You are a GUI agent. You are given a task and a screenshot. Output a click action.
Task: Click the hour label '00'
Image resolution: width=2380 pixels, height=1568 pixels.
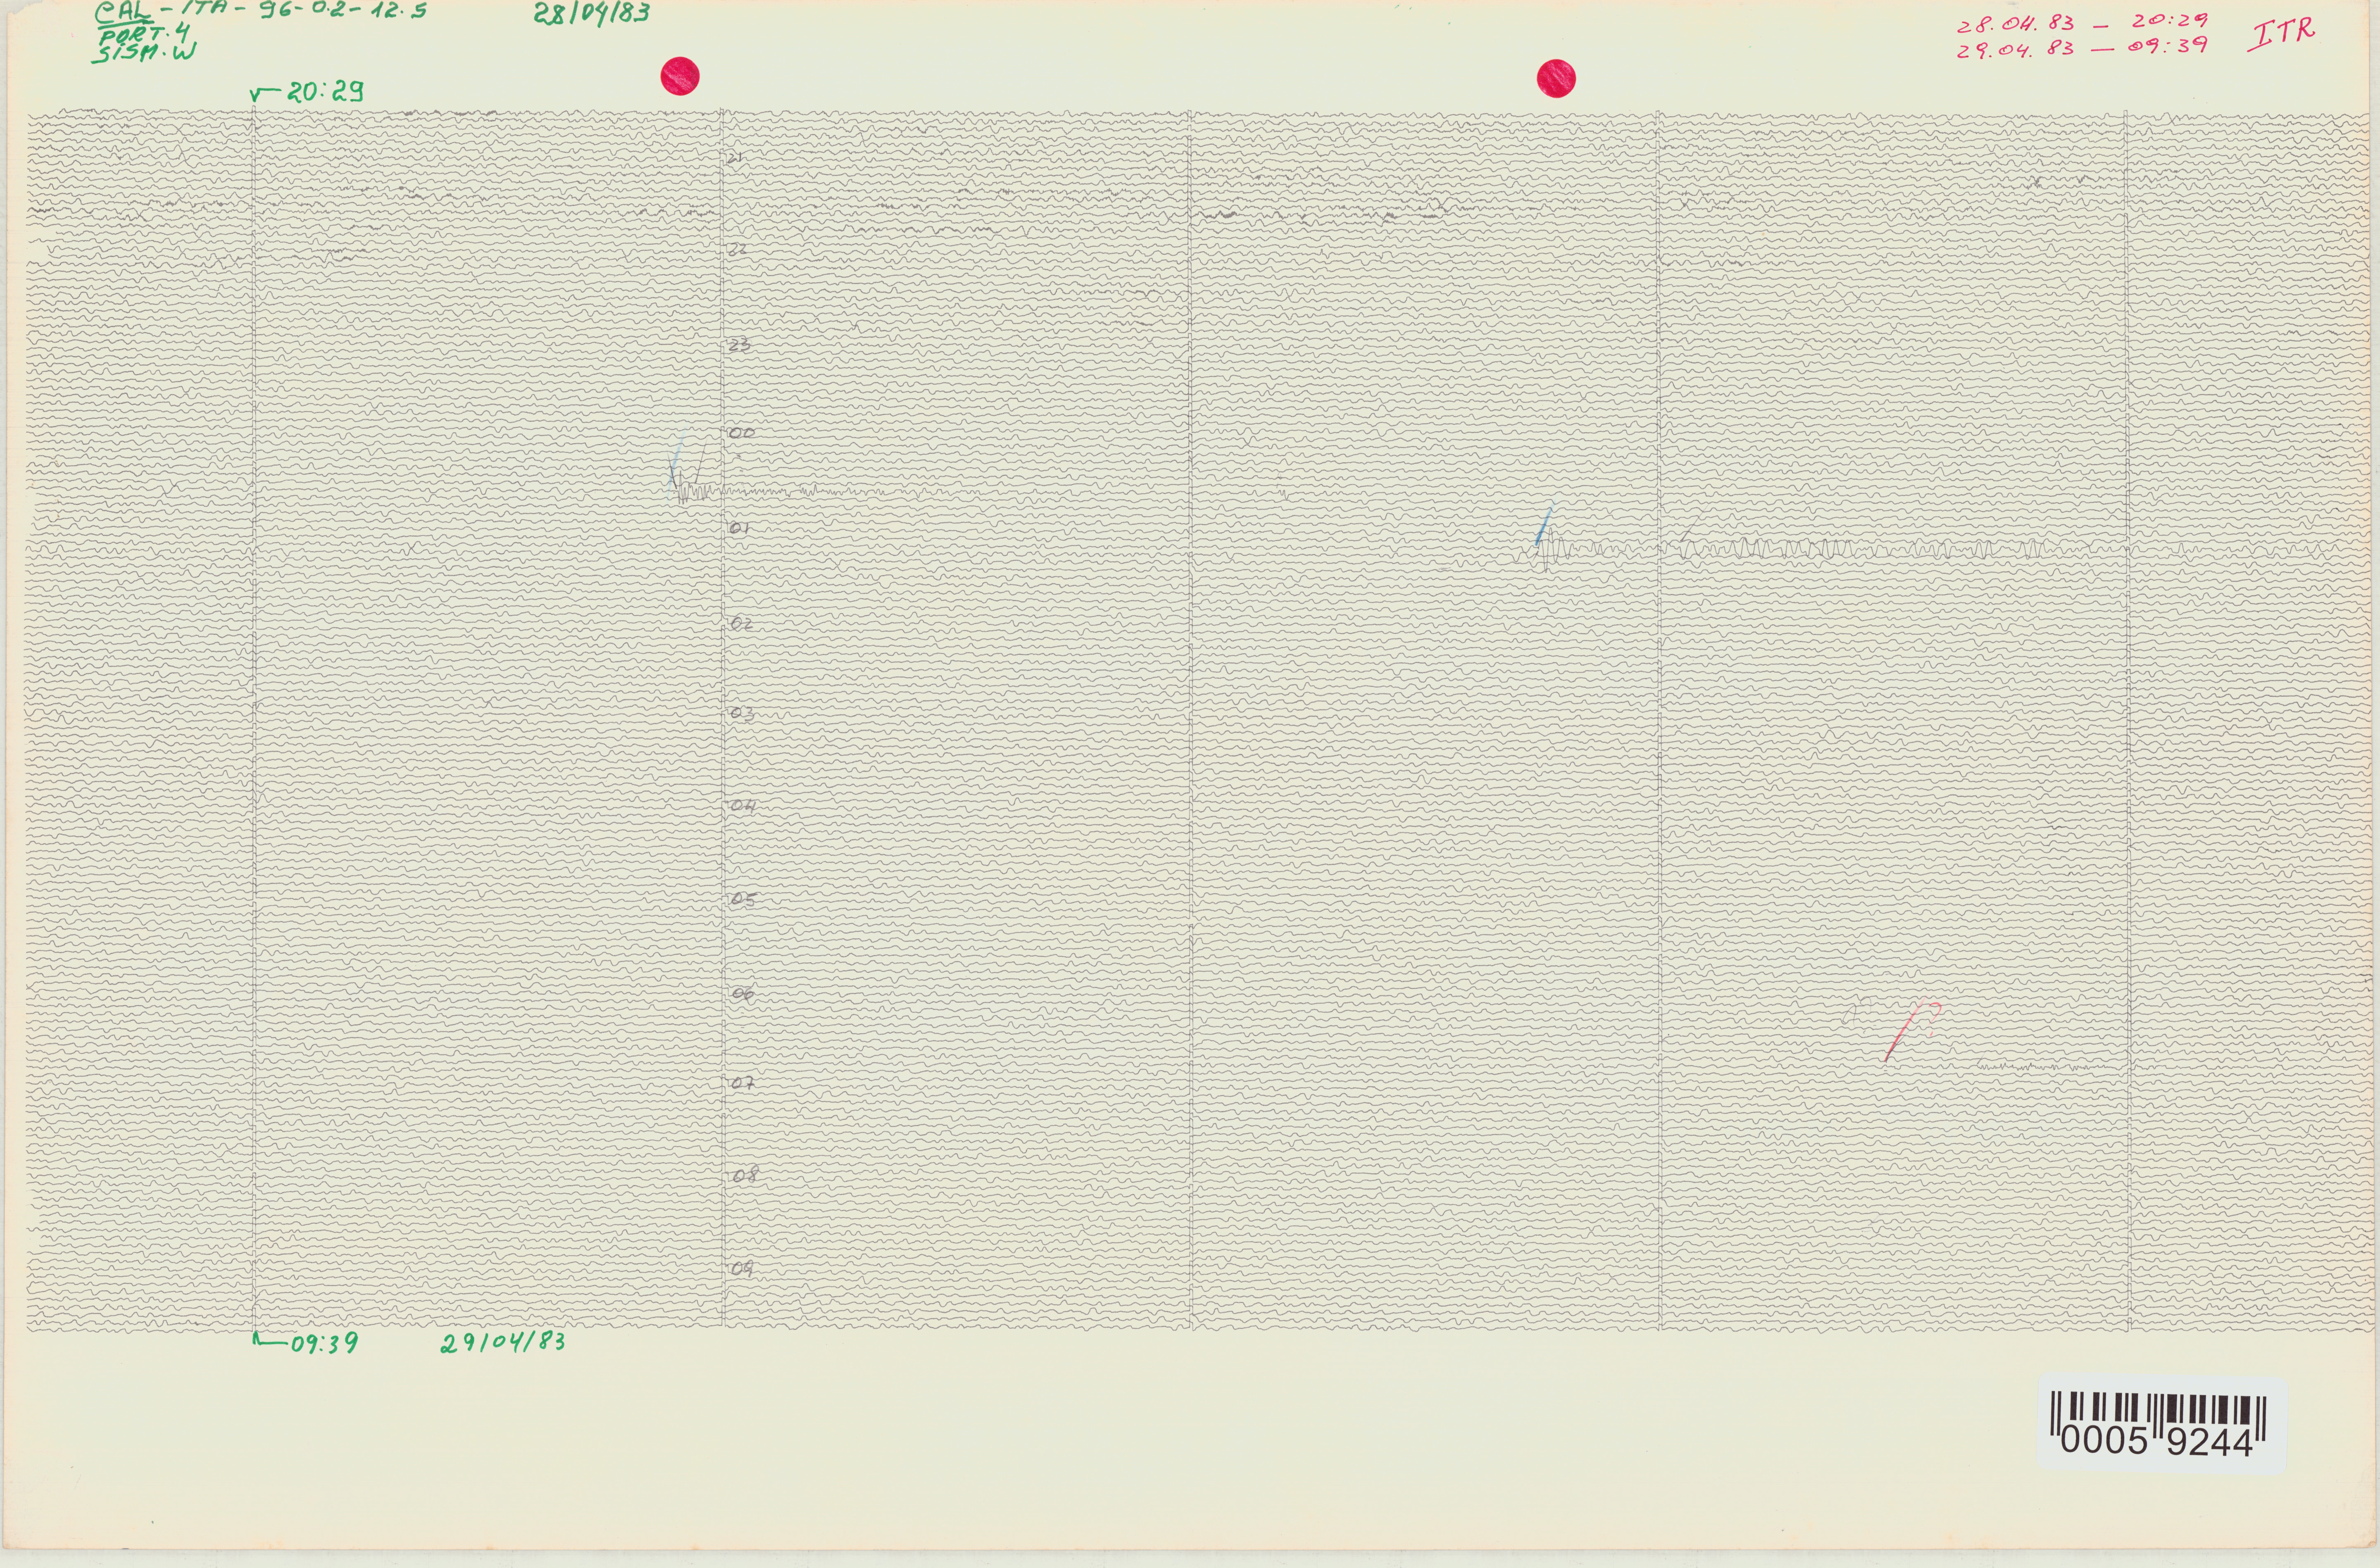coord(742,433)
